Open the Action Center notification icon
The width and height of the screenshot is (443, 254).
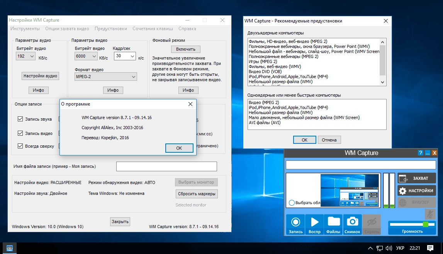pyautogui.click(x=430, y=248)
